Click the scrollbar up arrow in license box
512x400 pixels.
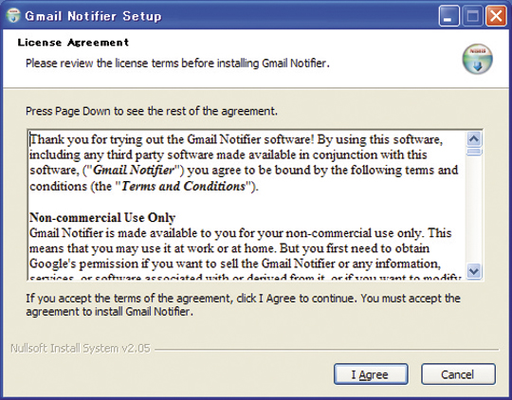[474, 139]
